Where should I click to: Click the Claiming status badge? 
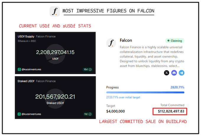coord(175,41)
